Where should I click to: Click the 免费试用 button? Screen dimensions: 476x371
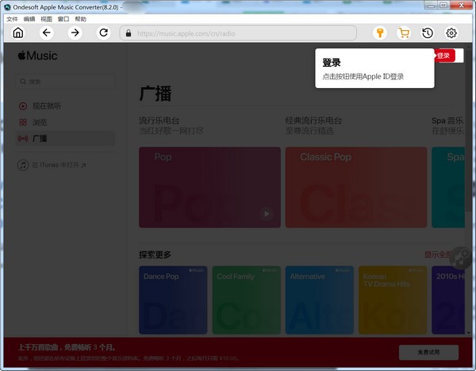pyautogui.click(x=428, y=351)
